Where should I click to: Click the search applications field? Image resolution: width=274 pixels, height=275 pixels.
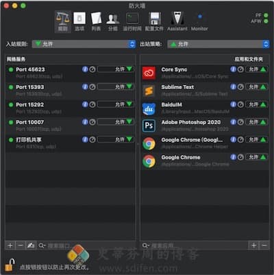194,246
